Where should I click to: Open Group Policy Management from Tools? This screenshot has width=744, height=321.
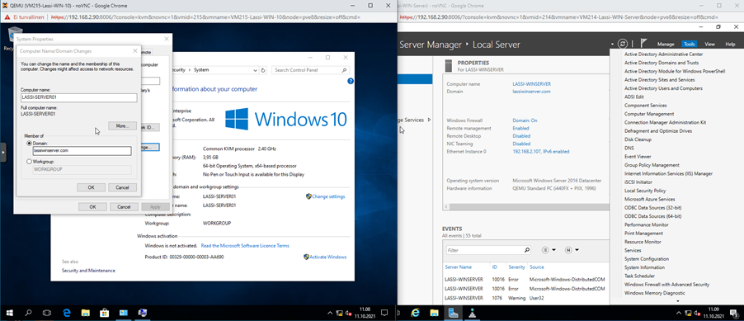(x=652, y=165)
